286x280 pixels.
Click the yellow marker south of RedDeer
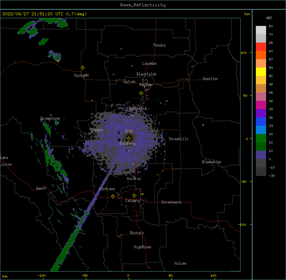click(x=141, y=93)
